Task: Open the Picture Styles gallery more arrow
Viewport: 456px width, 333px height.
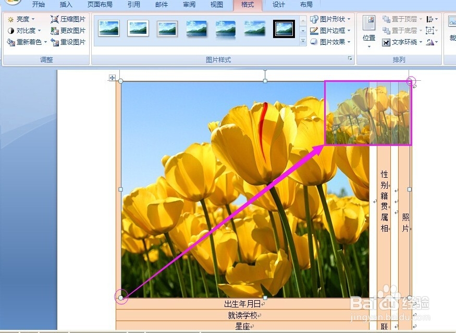Action: 302,42
